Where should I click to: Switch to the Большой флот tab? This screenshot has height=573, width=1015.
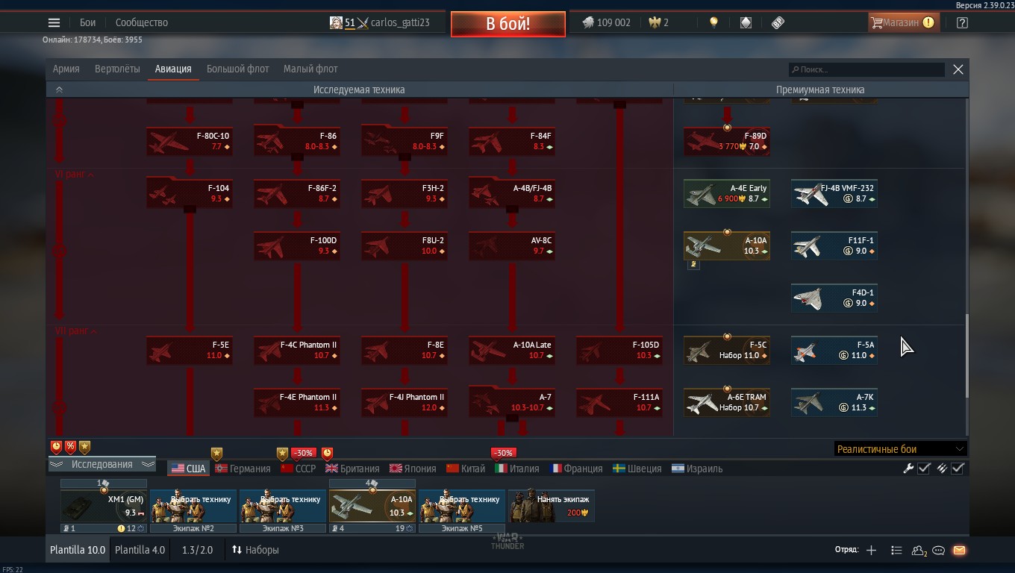(x=237, y=69)
